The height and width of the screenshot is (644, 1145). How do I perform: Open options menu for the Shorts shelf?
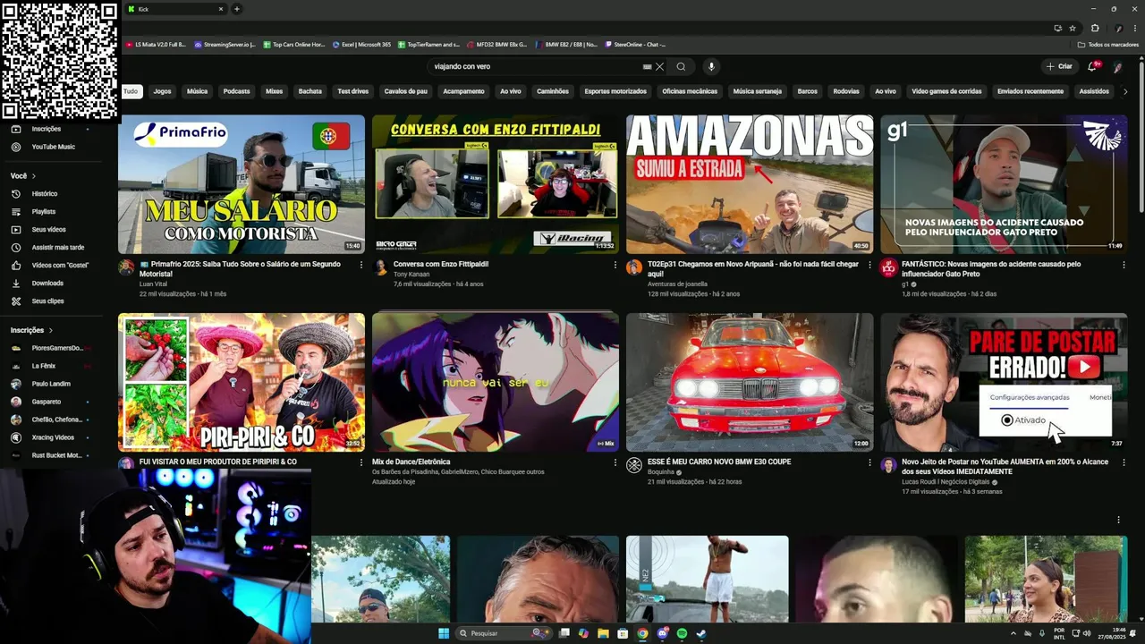(1118, 520)
